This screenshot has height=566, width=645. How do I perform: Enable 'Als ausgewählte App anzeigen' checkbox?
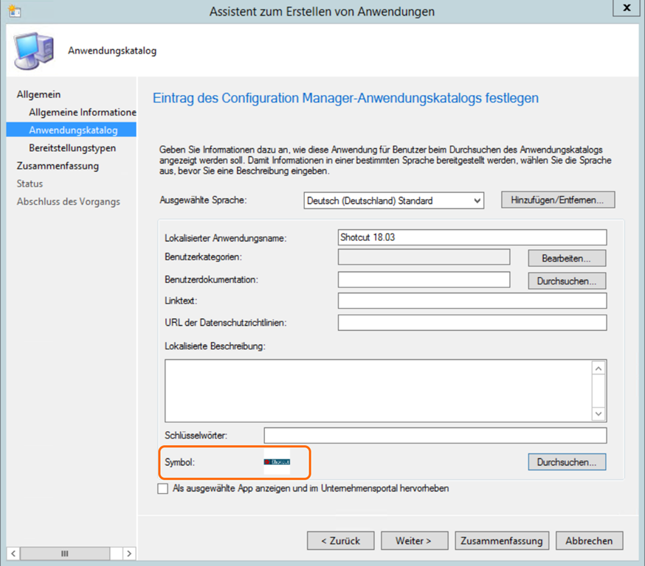163,489
